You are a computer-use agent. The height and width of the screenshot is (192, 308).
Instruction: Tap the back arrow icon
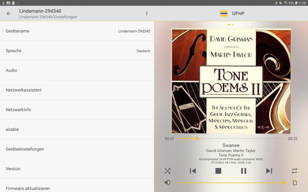pos(9,14)
